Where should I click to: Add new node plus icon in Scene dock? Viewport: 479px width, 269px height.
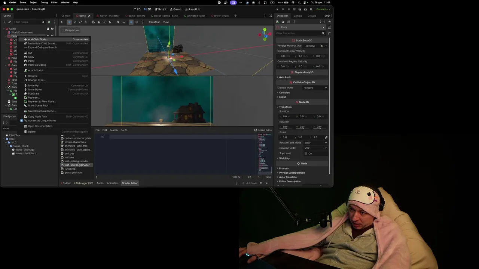pyautogui.click(x=4, y=22)
